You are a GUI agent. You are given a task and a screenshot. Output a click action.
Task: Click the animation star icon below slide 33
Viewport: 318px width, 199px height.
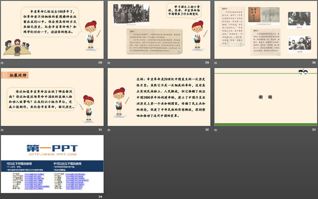(x=216, y=130)
